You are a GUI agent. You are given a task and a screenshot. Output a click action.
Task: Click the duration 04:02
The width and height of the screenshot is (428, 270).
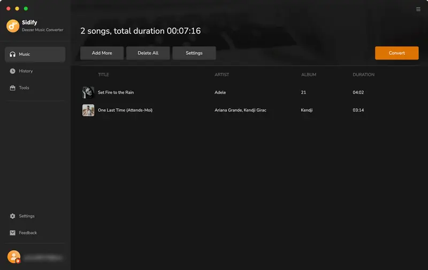tap(358, 92)
